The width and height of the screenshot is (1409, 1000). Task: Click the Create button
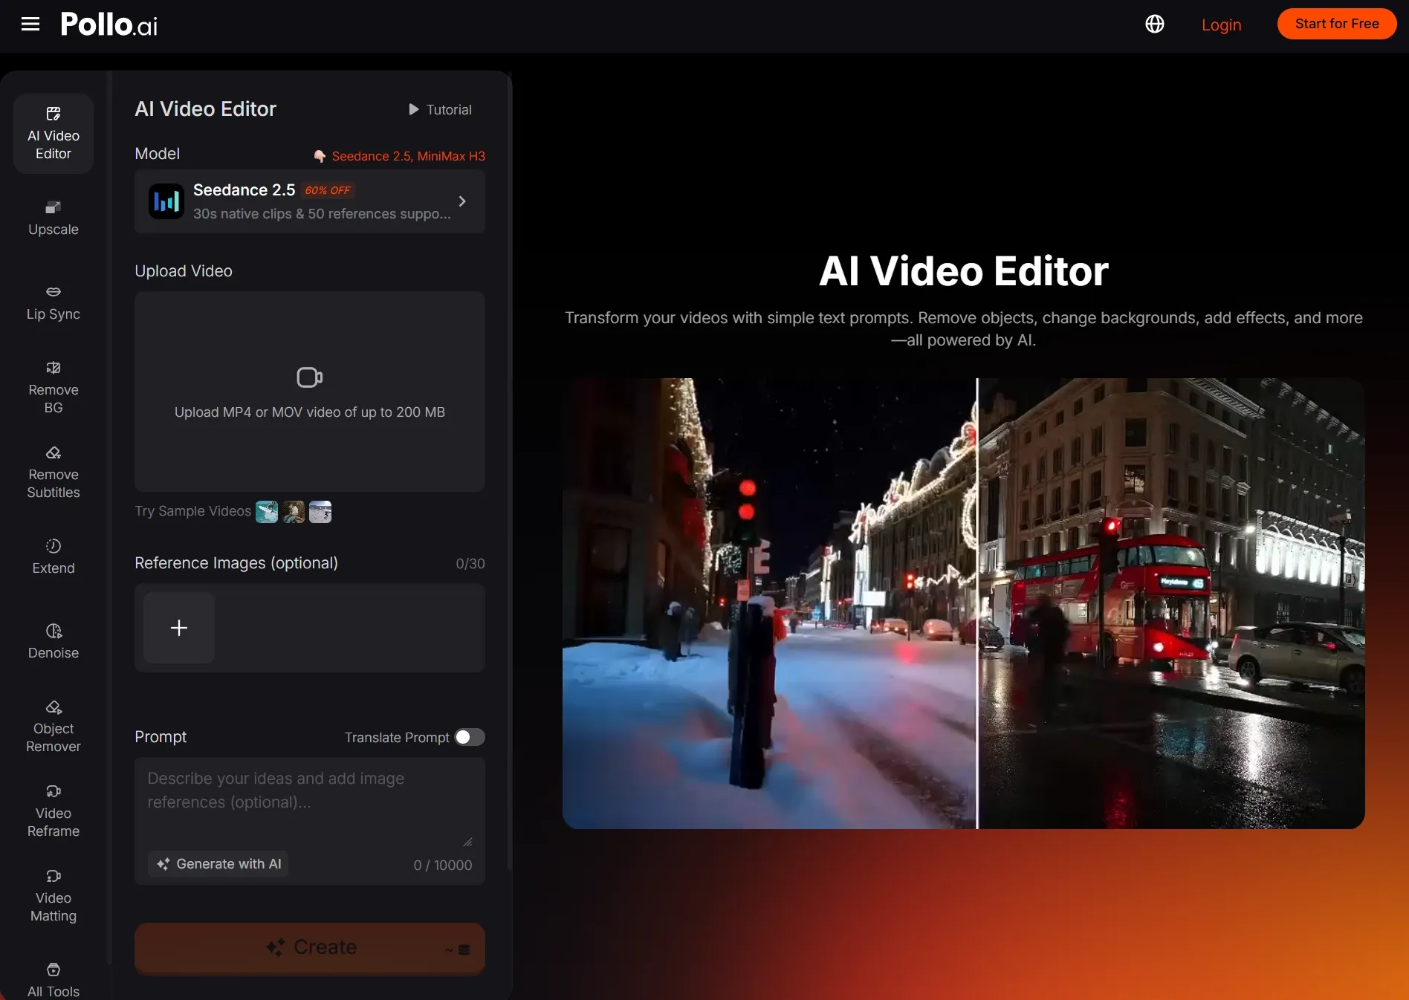coord(310,948)
